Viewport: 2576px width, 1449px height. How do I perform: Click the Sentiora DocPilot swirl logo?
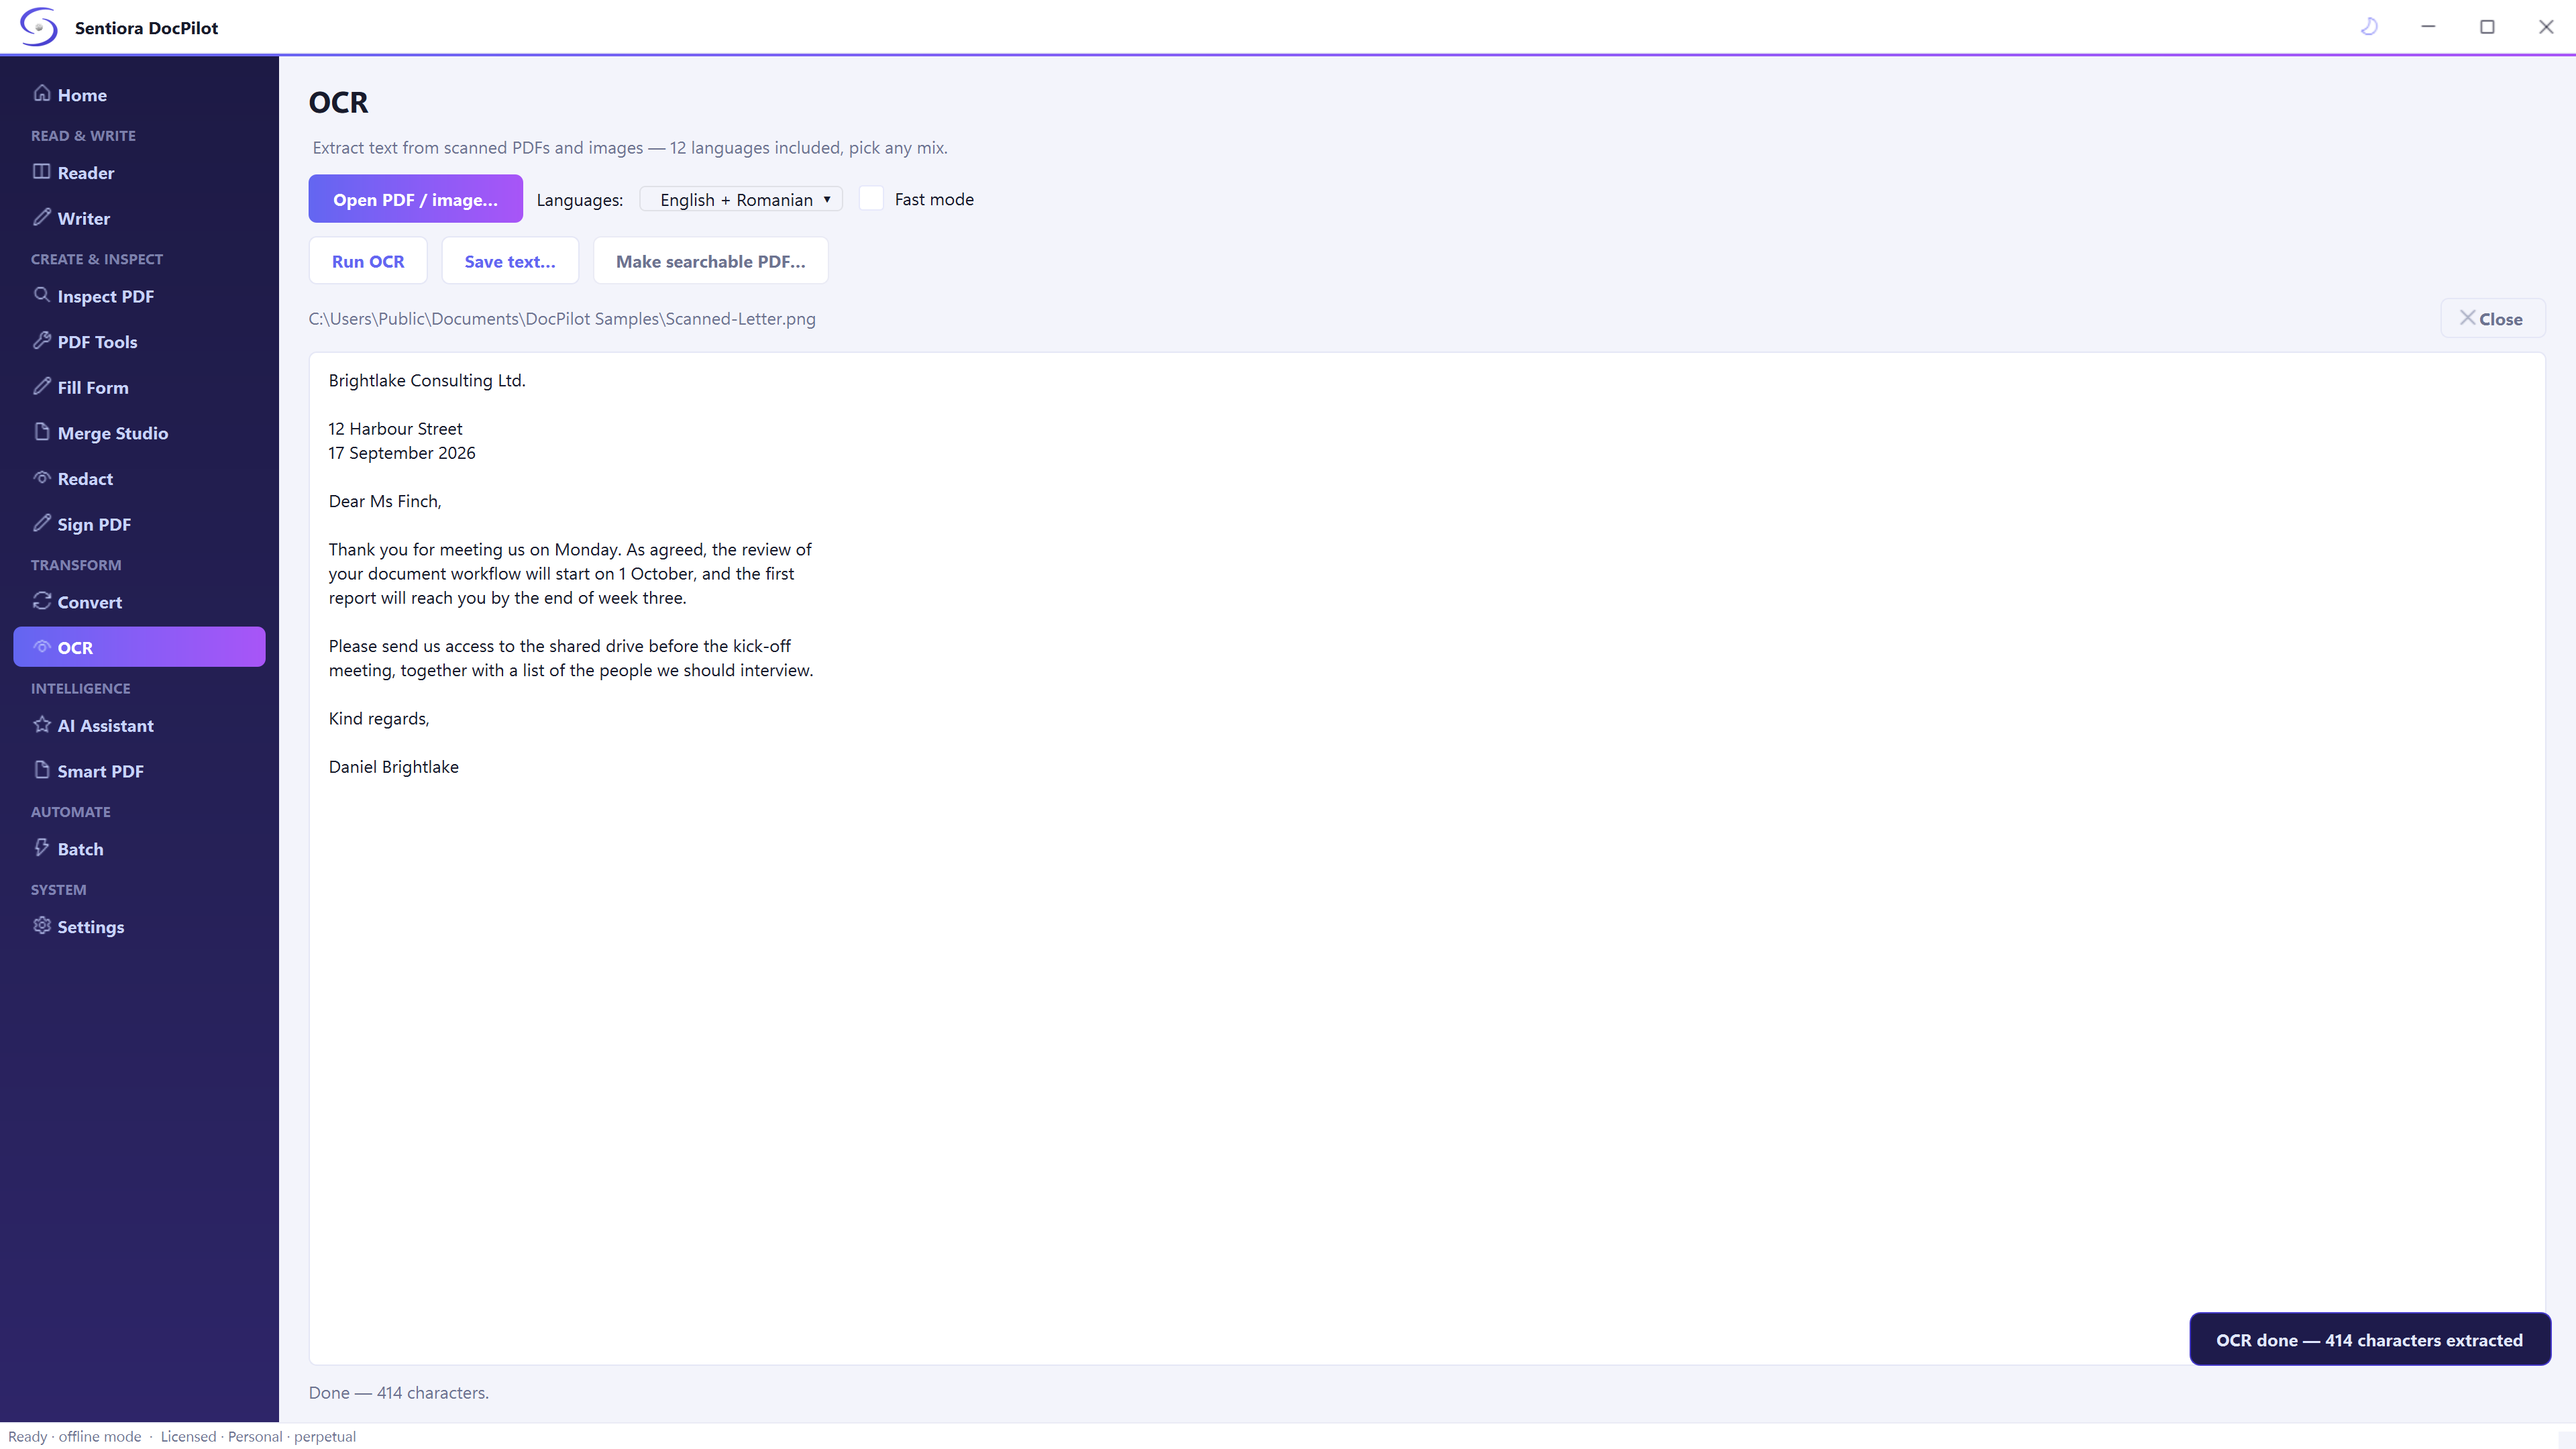tap(38, 27)
